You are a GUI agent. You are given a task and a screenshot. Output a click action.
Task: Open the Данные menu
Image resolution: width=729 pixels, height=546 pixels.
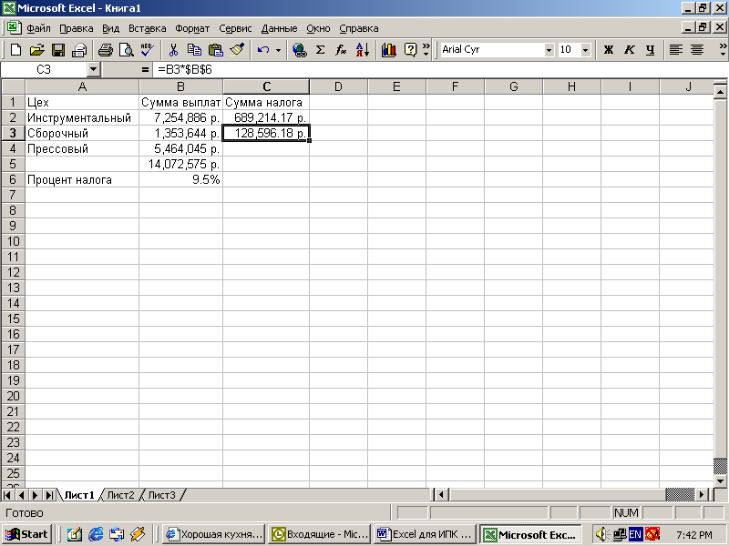[279, 28]
